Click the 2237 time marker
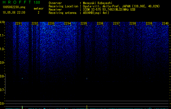Image resolution: width=171 pixels, height=109 pixels. tap(116, 23)
